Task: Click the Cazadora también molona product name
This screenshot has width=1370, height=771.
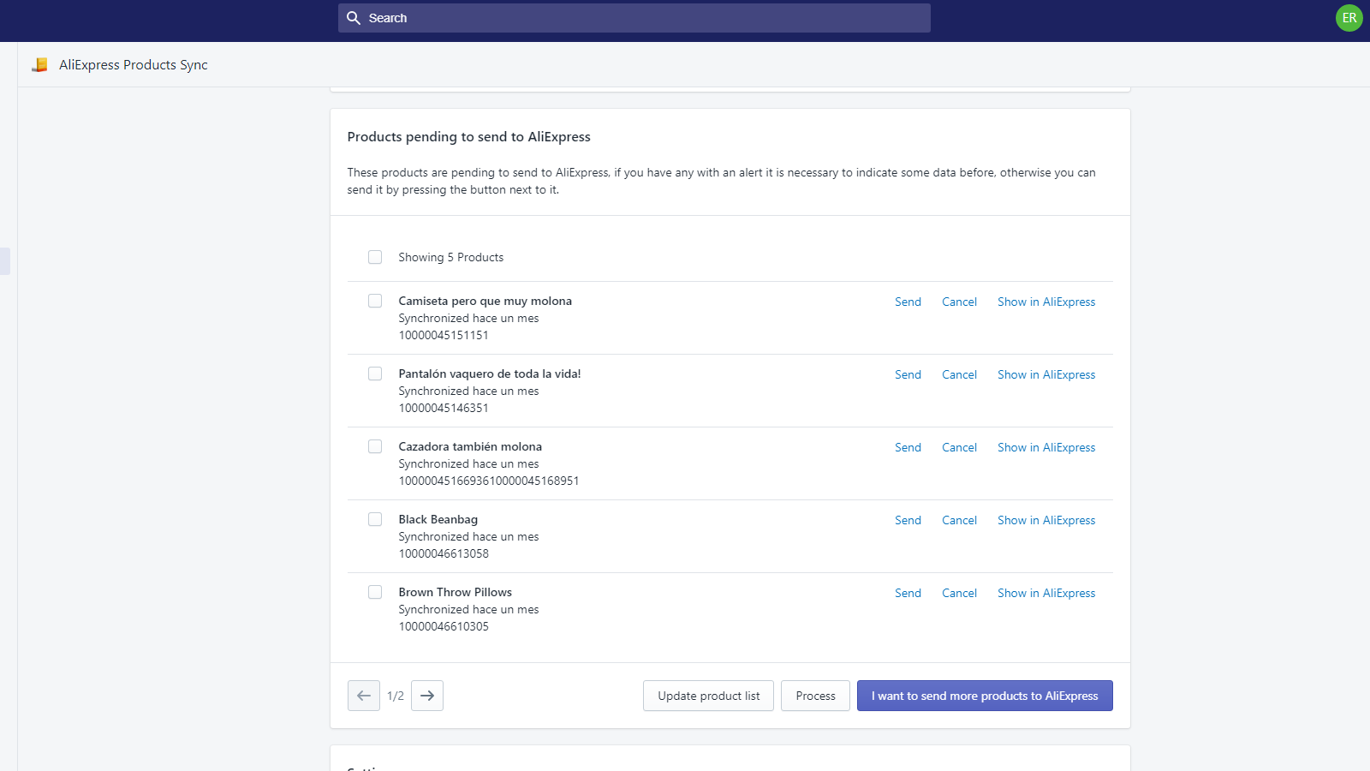Action: 470,446
